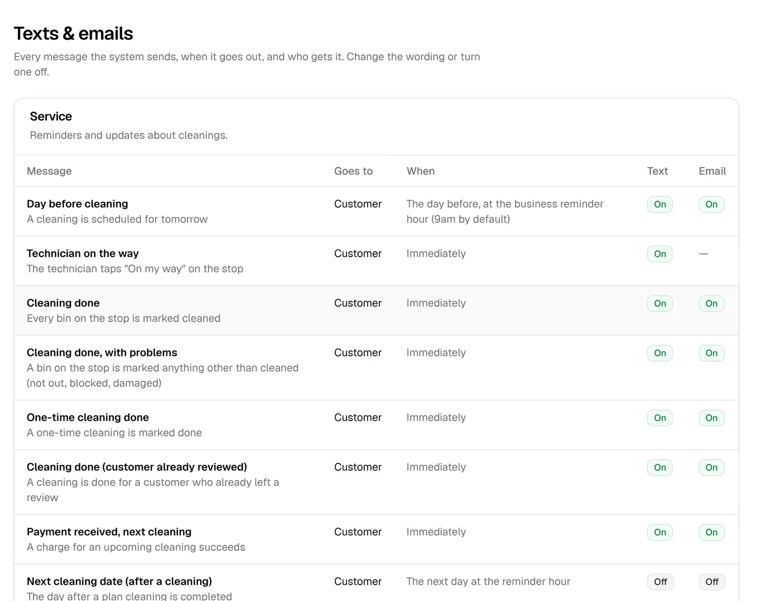The height and width of the screenshot is (601, 759).
Task: Click 'The next day at the reminder hour'
Action: (x=488, y=581)
